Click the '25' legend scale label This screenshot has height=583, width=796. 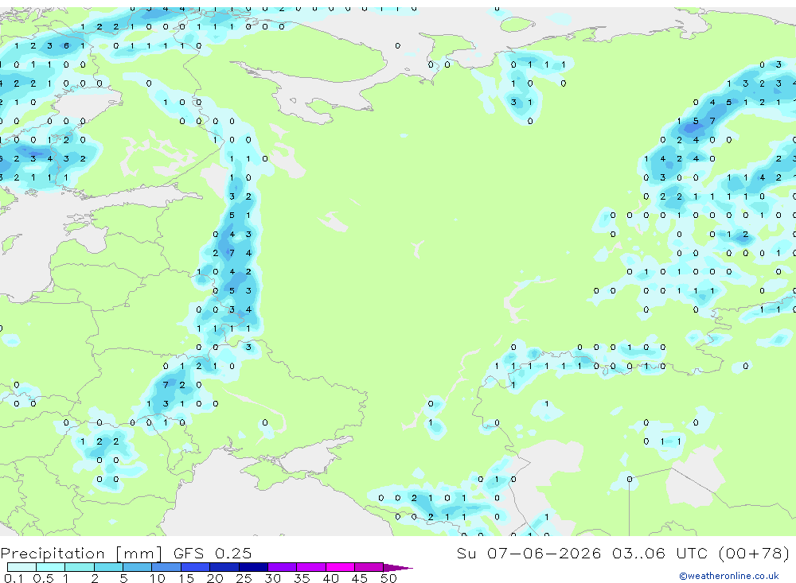point(244,578)
